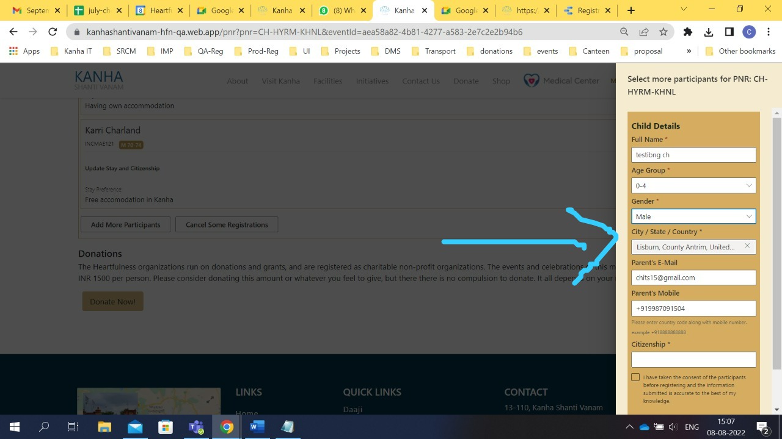Open Microsoft Teams from the taskbar

coord(196,427)
